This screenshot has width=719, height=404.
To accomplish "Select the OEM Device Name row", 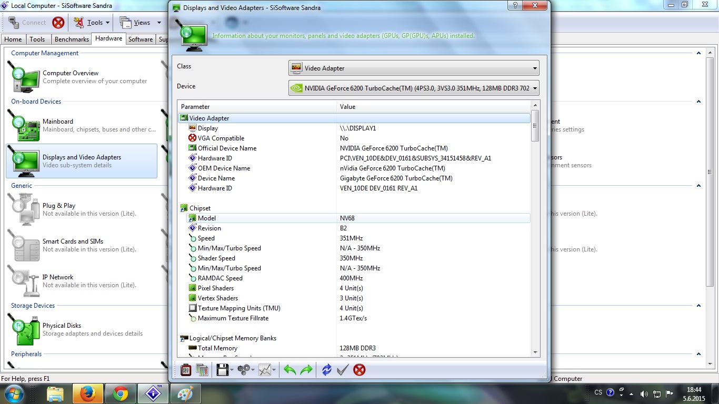I will pyautogui.click(x=354, y=168).
